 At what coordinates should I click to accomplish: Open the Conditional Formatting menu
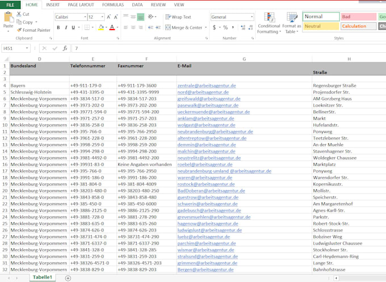[x=269, y=23]
